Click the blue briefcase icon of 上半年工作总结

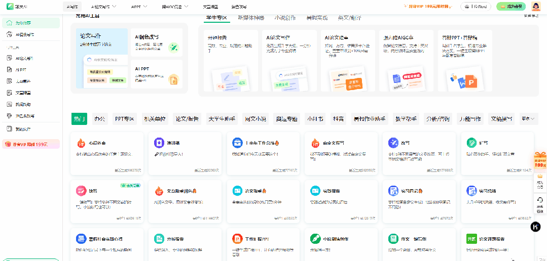coord(237,143)
